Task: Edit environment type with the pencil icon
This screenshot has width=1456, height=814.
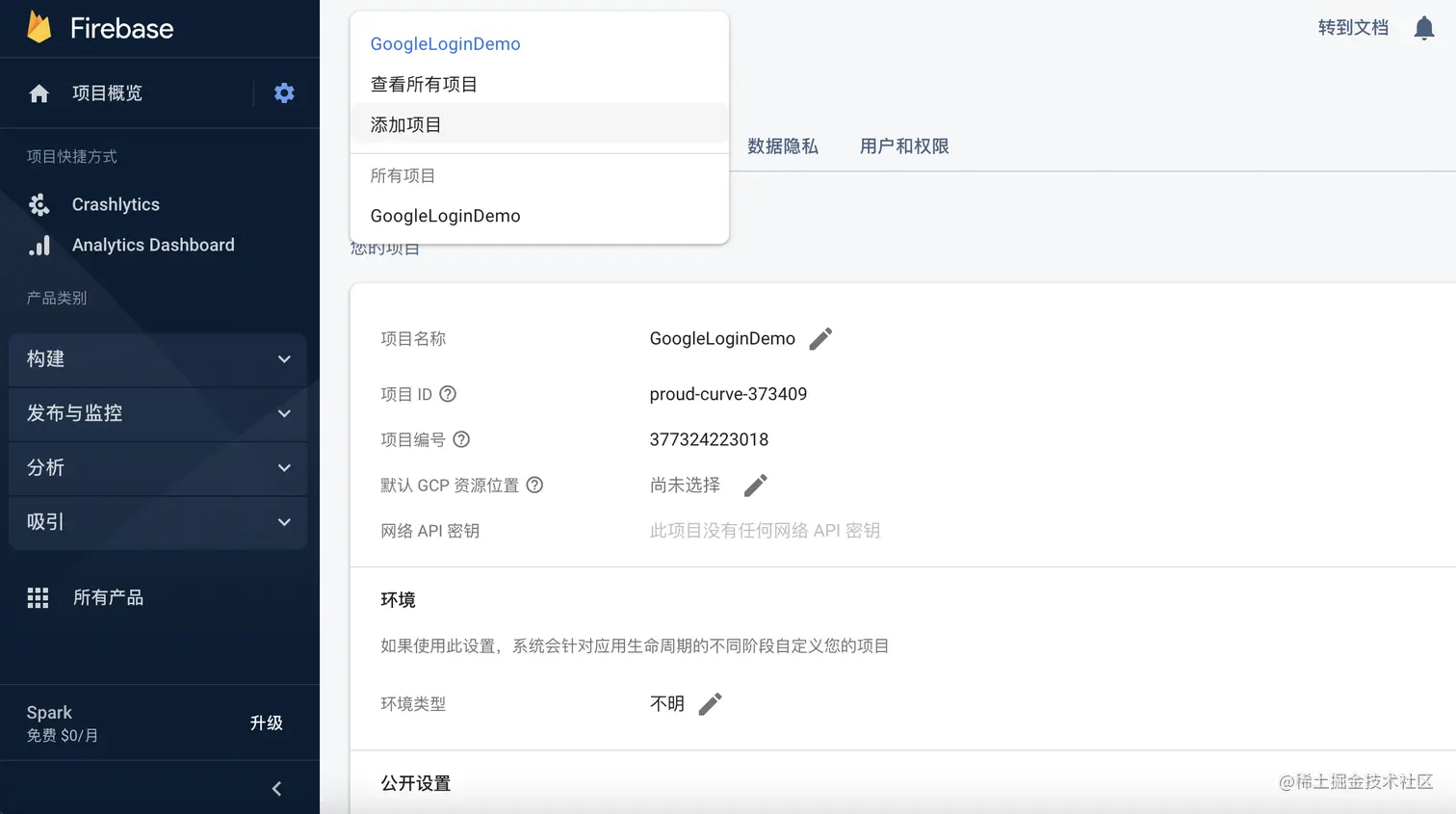Action: click(711, 704)
